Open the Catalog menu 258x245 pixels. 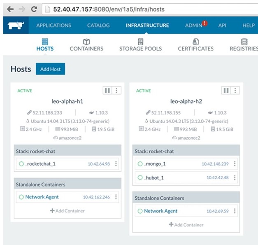pyautogui.click(x=98, y=26)
